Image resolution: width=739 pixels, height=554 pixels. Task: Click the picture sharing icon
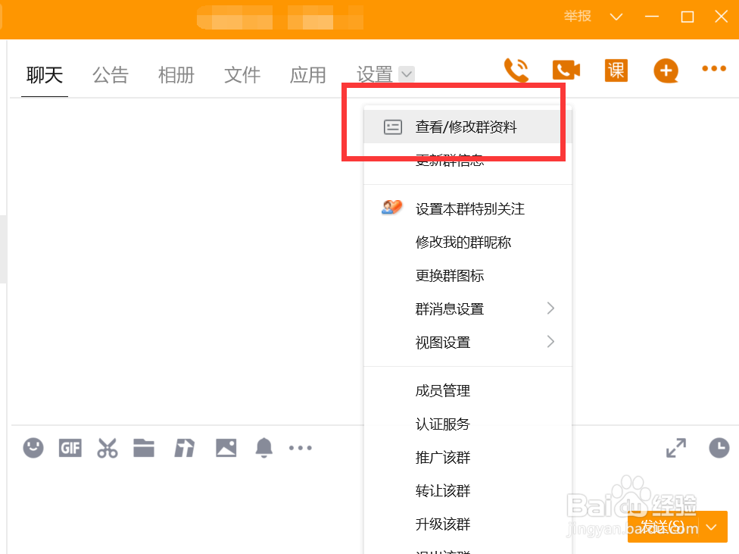[x=225, y=448]
